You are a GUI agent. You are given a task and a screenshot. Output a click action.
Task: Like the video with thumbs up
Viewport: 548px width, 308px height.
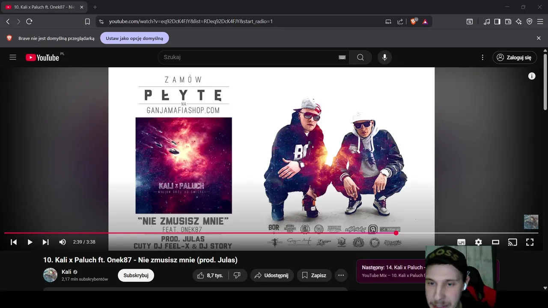click(x=210, y=275)
